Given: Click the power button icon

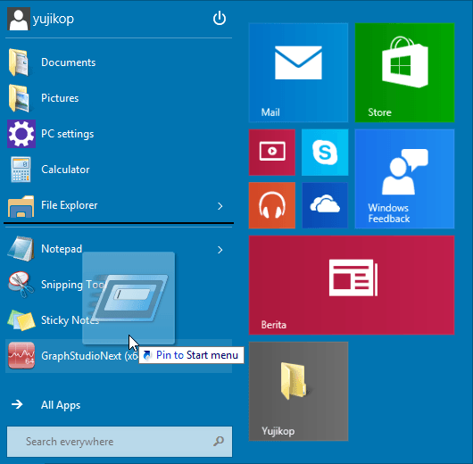Looking at the screenshot, I should click(220, 18).
